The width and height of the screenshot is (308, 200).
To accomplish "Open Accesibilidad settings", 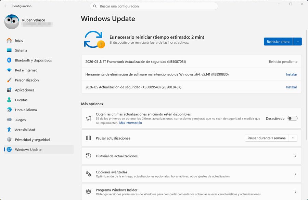I will 39,130.
